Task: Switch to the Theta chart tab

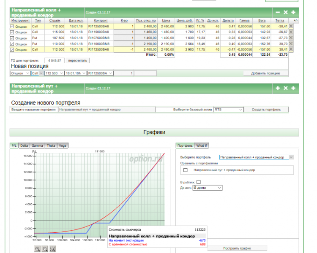Action: click(51, 145)
